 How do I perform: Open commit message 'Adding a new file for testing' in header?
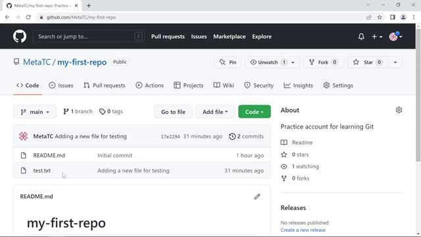point(91,136)
